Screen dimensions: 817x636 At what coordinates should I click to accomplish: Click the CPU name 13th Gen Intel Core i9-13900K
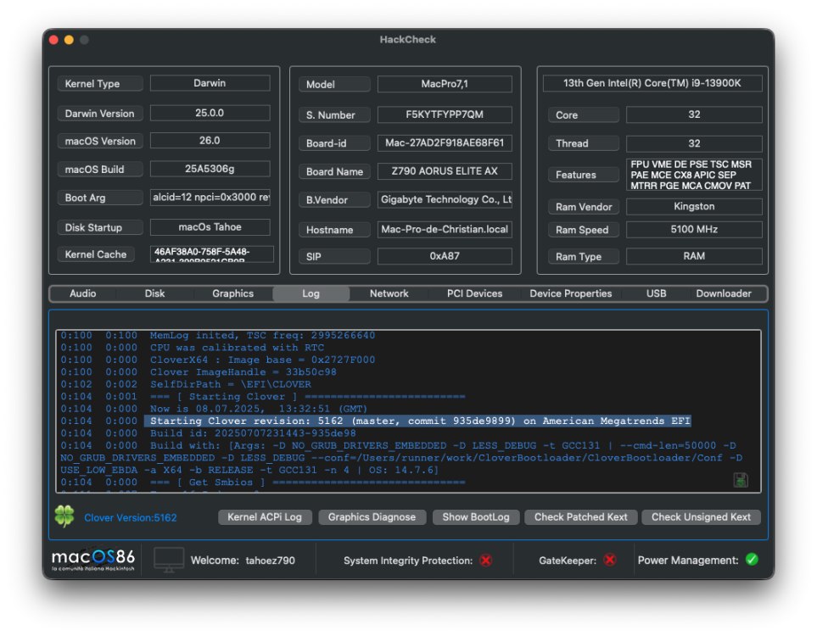pyautogui.click(x=652, y=83)
